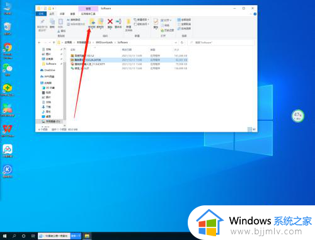This screenshot has height=240, width=315.
Task: Click the Windows Start button
Action: [4, 236]
